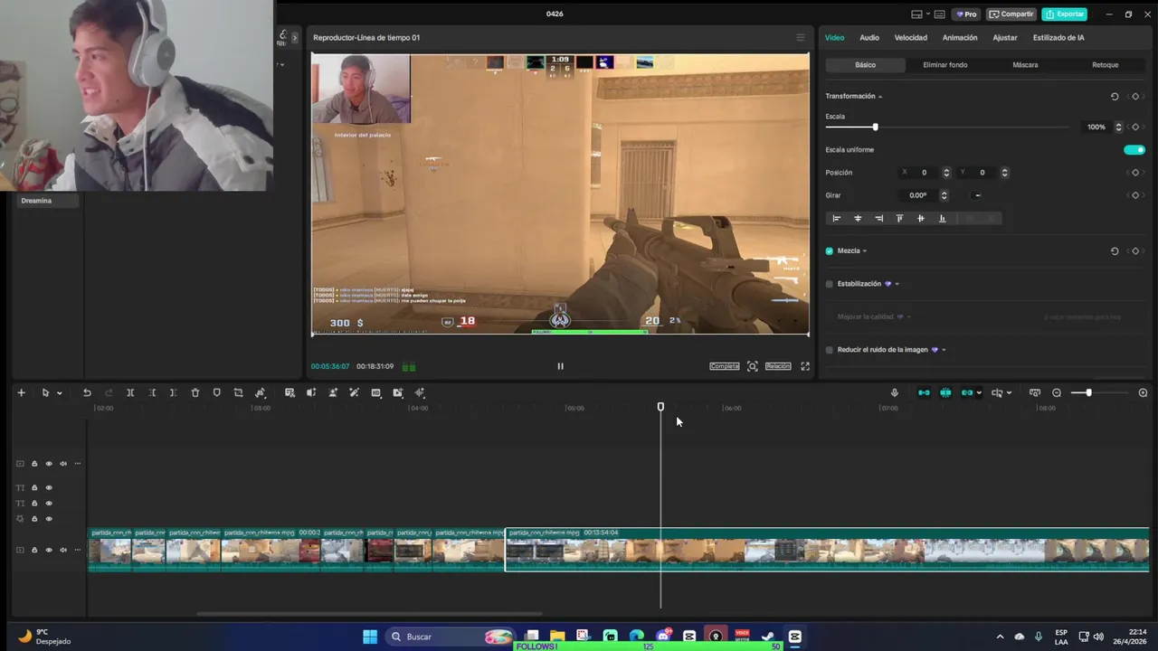Switch to the Velocidad tab
Screen dimensions: 1158x651
(910, 37)
